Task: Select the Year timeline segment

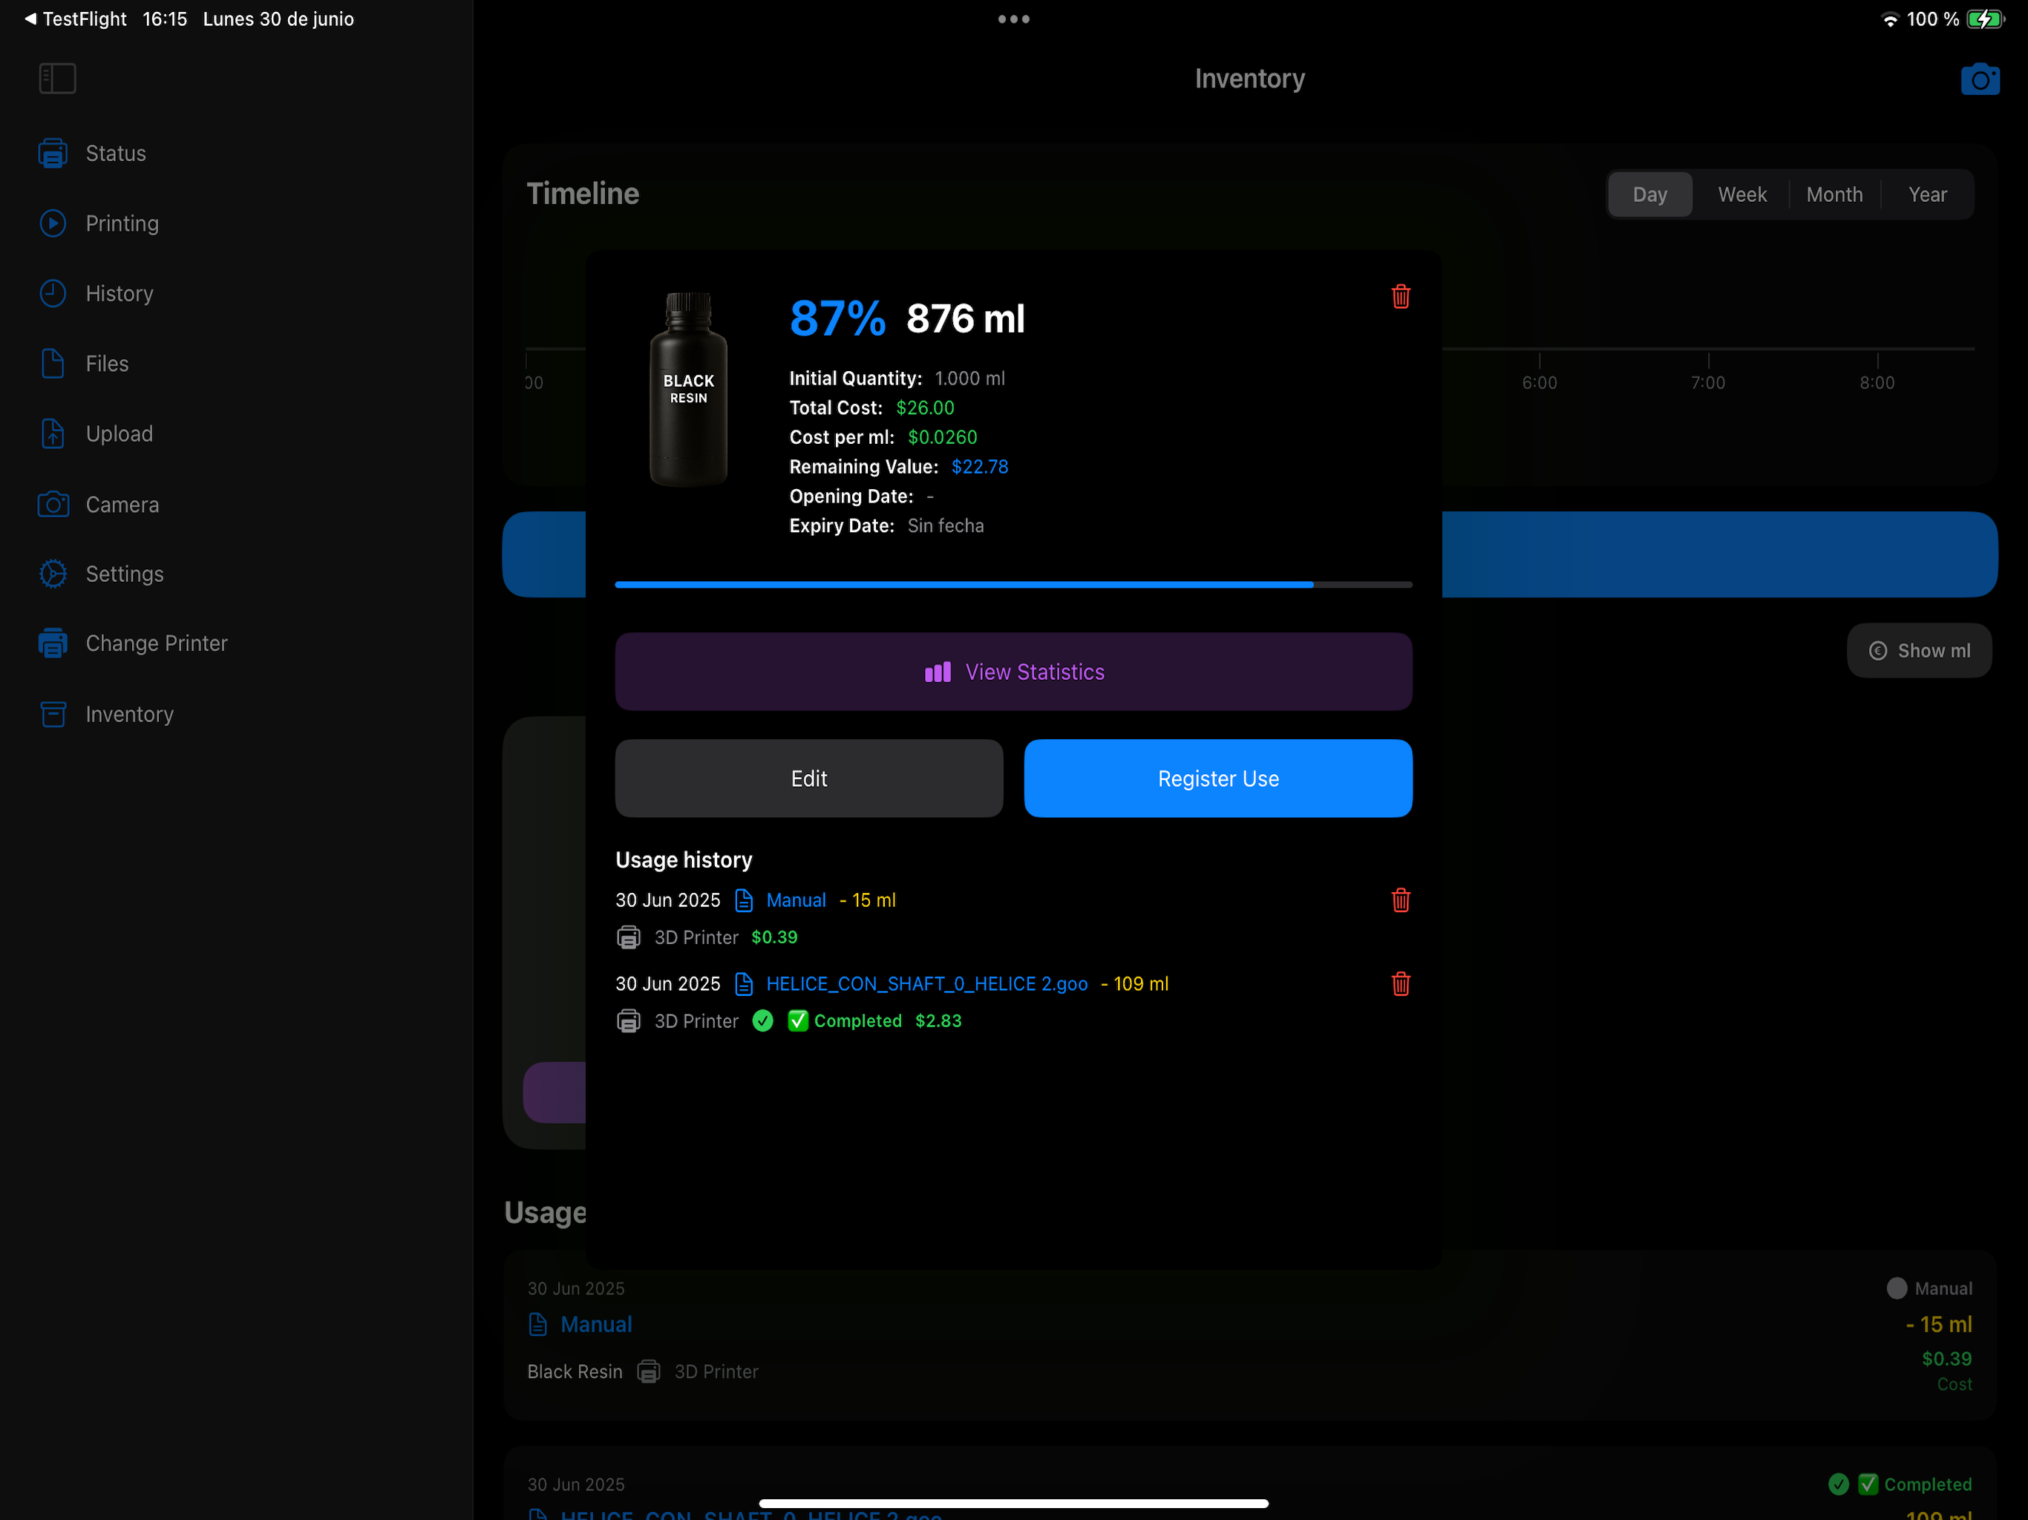Action: (1927, 194)
